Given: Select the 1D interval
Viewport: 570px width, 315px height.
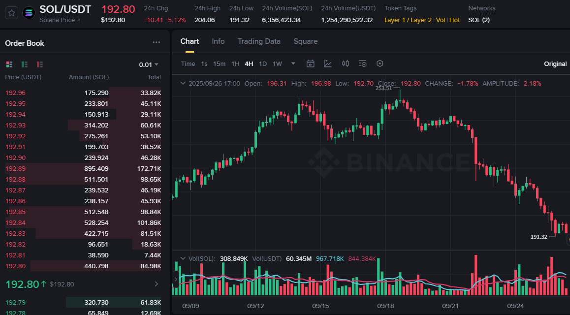Looking at the screenshot, I should (263, 64).
